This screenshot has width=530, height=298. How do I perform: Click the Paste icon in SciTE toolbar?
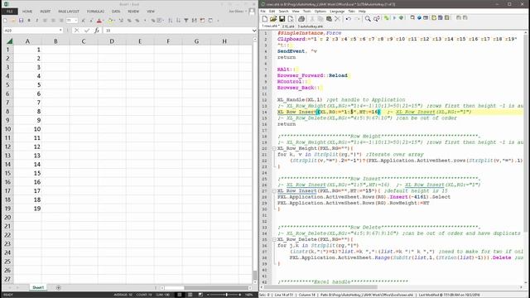coord(329,18)
